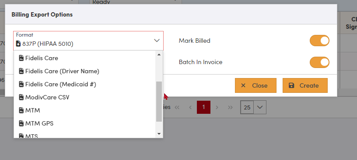Viewport: 357px width, 160px height.
Task: Click dropdown list scroll up arrow
Action: click(159, 54)
